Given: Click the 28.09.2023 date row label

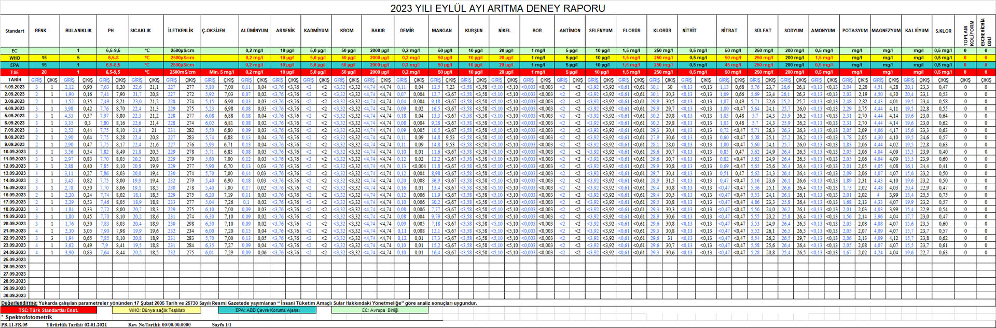Looking at the screenshot, I should coord(15,281).
